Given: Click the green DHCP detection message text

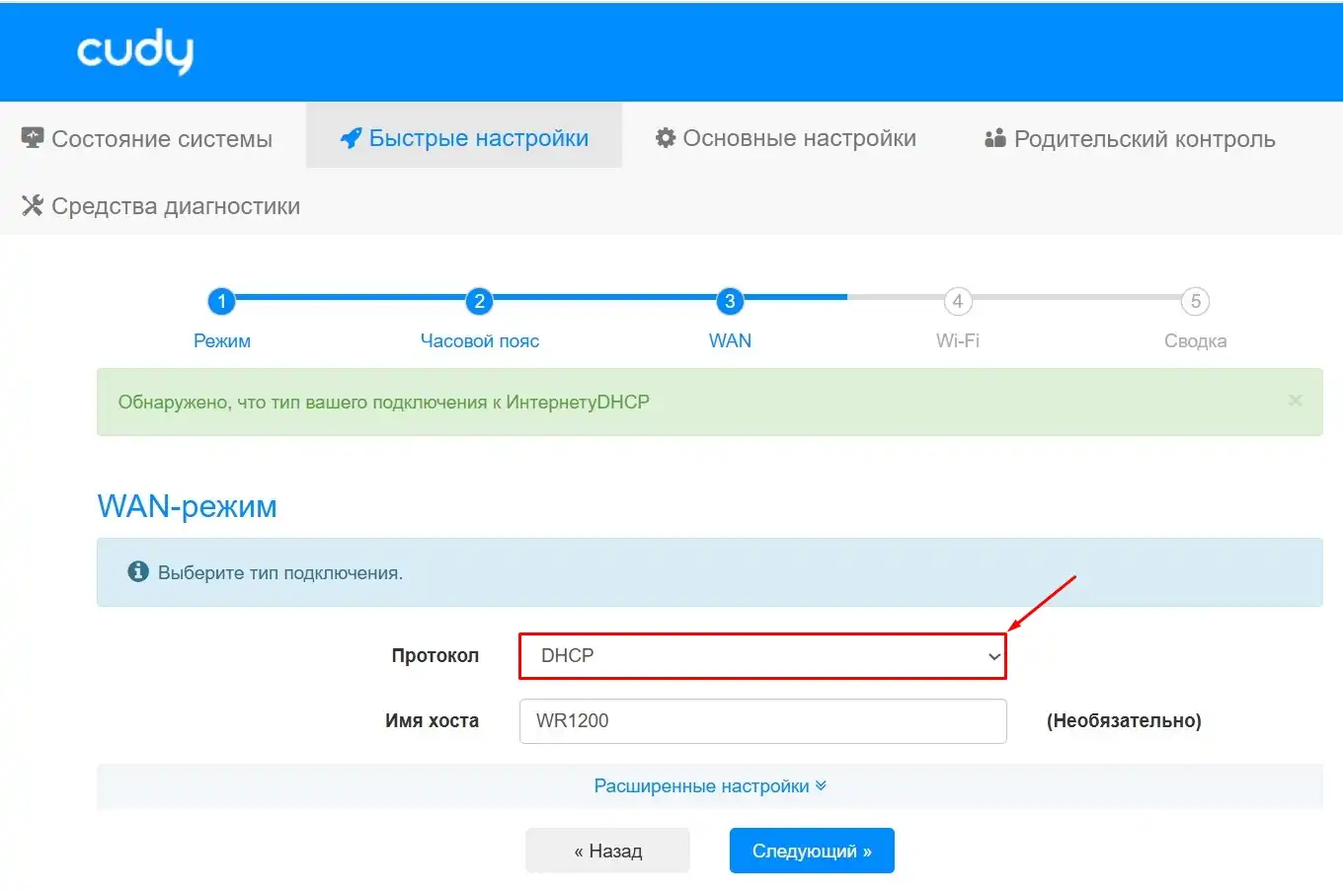Looking at the screenshot, I should coord(384,403).
